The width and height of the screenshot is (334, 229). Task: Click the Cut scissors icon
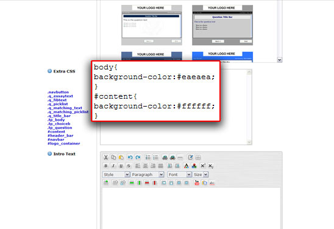[x=105, y=158]
